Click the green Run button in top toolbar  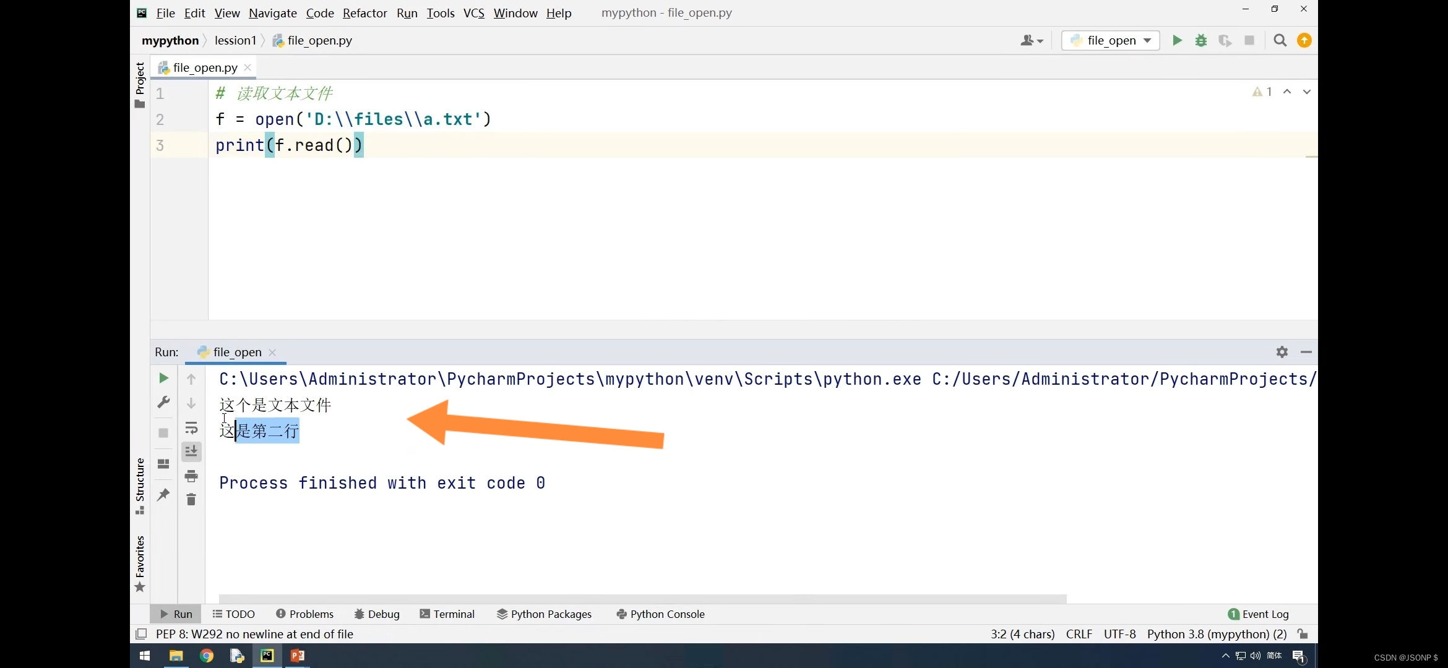pyautogui.click(x=1177, y=40)
